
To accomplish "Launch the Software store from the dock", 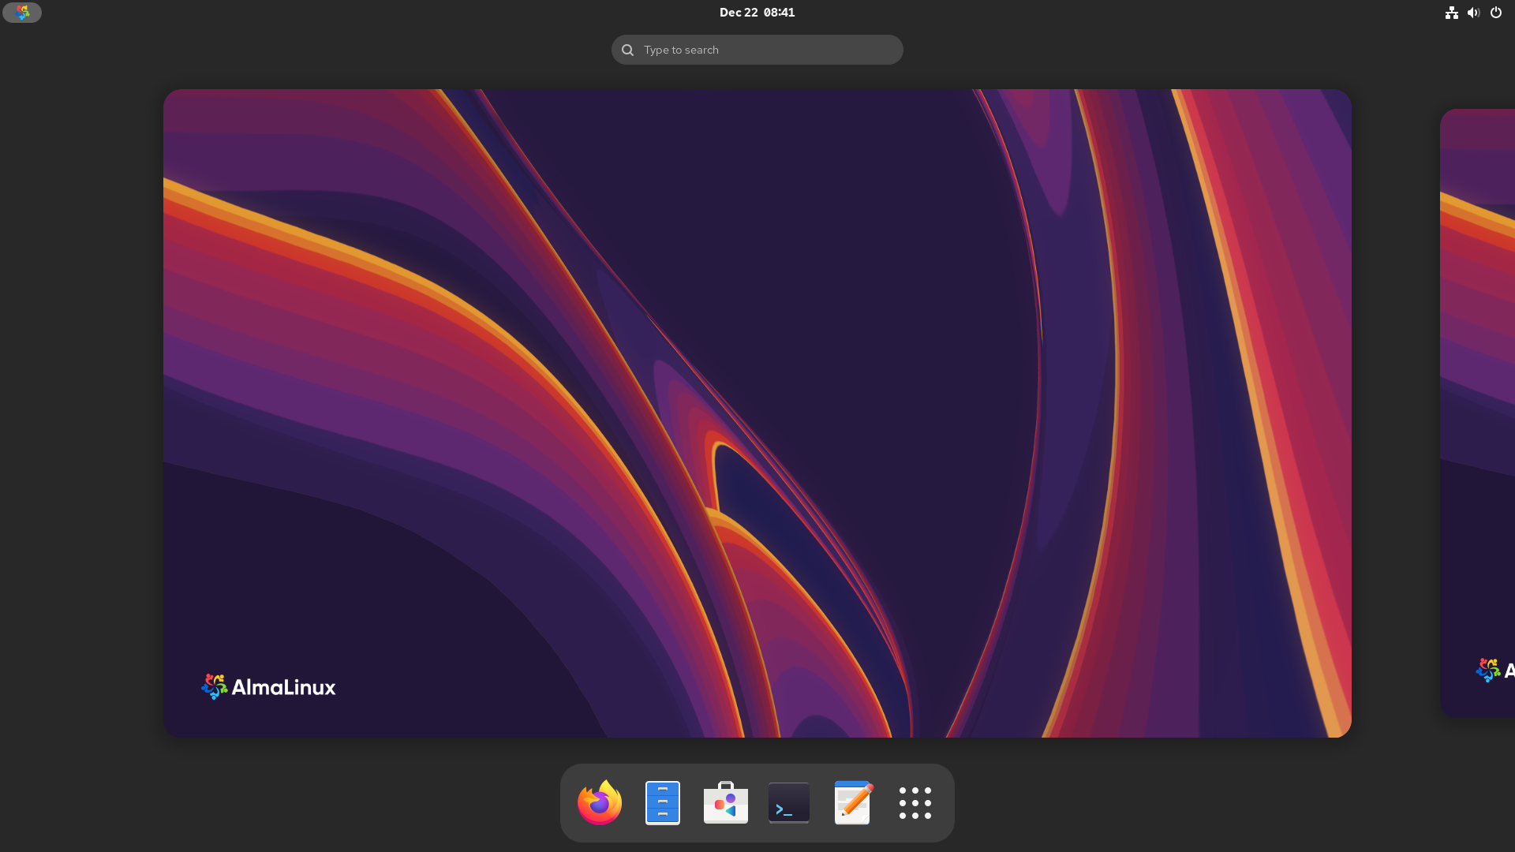I will tap(725, 802).
